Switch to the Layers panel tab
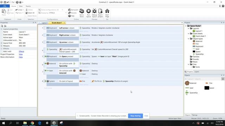Viewport: 225px width, 126px height. pos(197,72)
